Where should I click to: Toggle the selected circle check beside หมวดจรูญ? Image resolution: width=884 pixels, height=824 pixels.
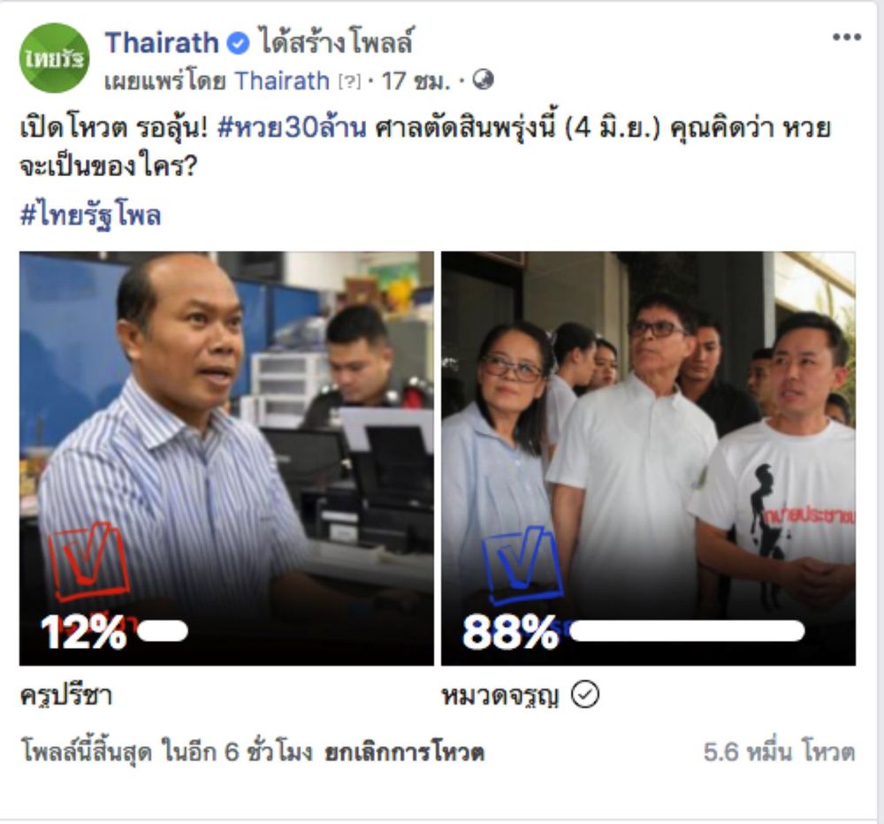[x=585, y=694]
